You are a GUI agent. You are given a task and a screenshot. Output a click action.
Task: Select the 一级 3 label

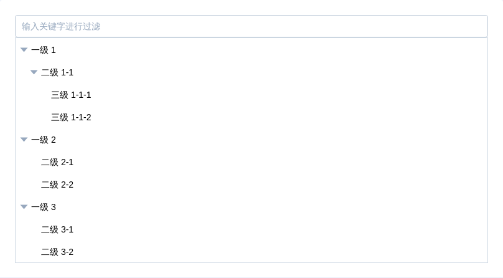click(44, 207)
